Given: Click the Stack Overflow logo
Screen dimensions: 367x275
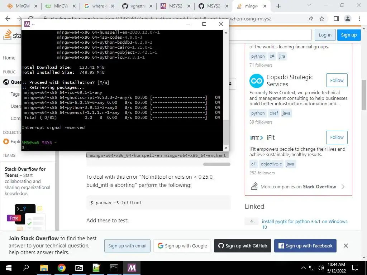Looking at the screenshot, I should coord(12,35).
